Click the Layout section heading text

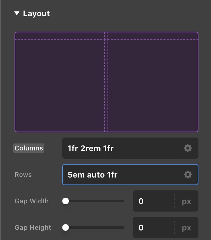(x=36, y=14)
